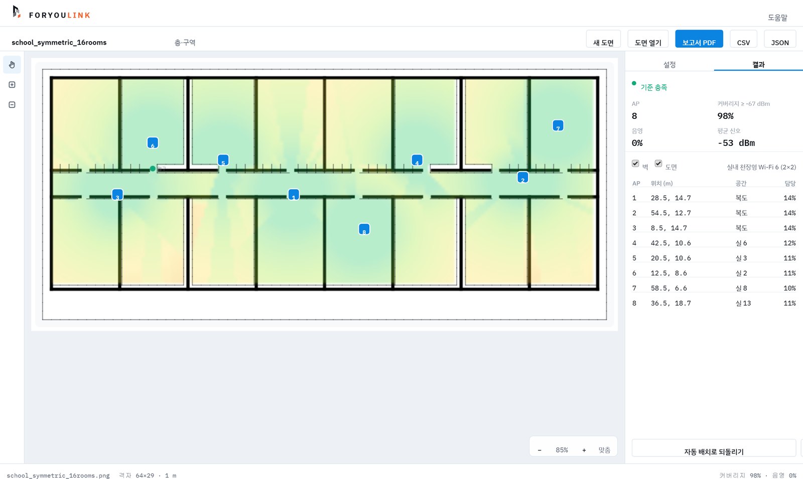Select AP marker 6 on the floor plan
803x479 pixels.
153,143
